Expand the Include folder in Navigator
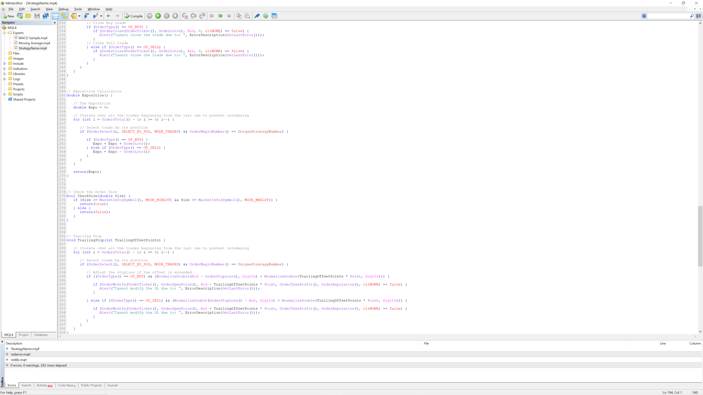 pos(4,64)
